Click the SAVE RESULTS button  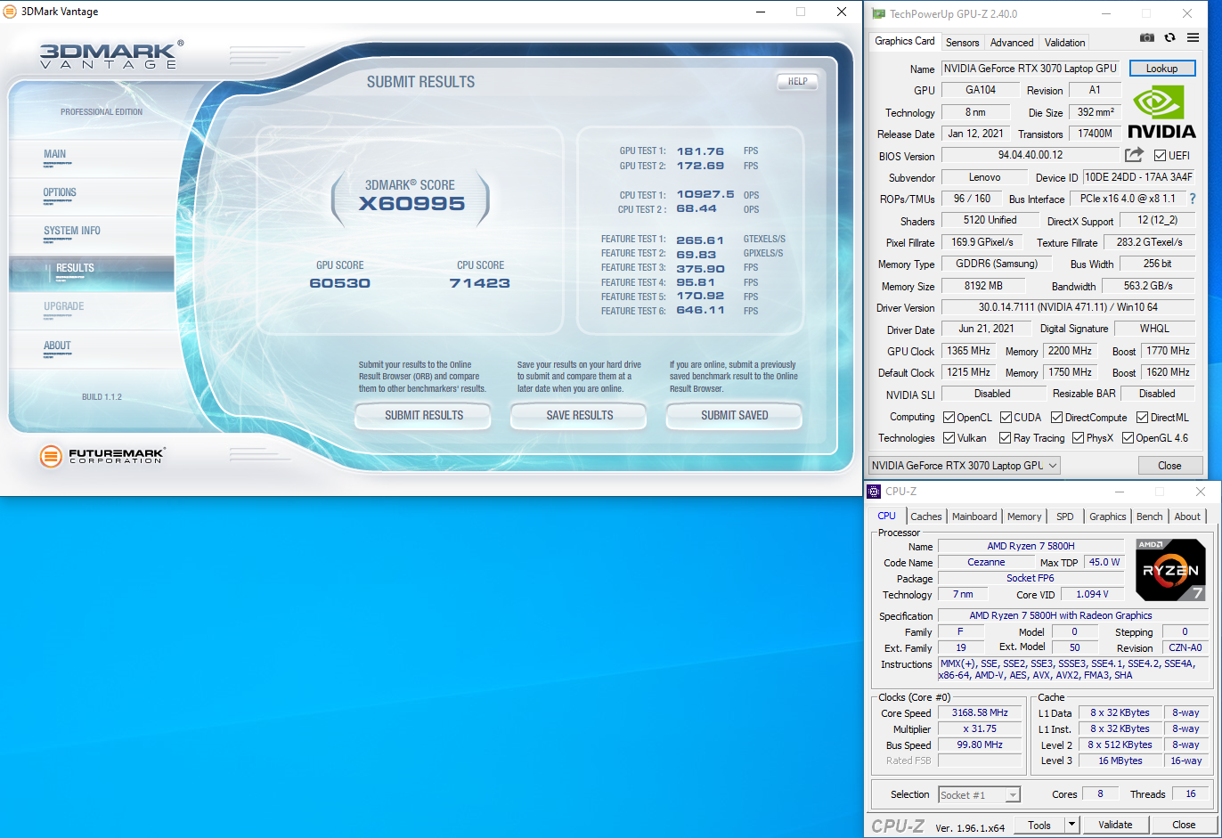click(x=580, y=416)
